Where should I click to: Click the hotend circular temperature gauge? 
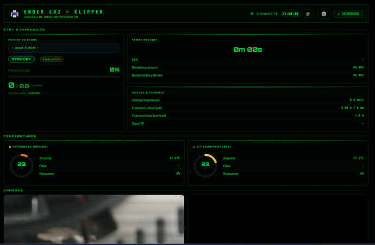(22, 165)
